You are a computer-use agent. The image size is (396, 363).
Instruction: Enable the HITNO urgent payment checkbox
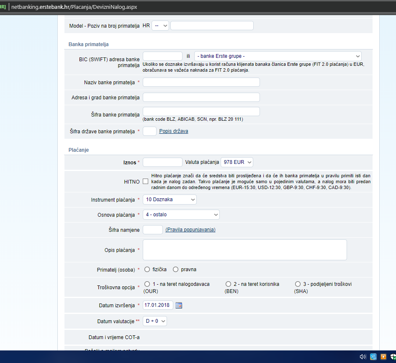coord(146,181)
